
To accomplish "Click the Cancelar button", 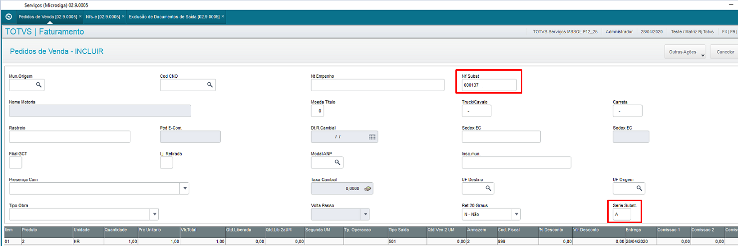I will (725, 52).
